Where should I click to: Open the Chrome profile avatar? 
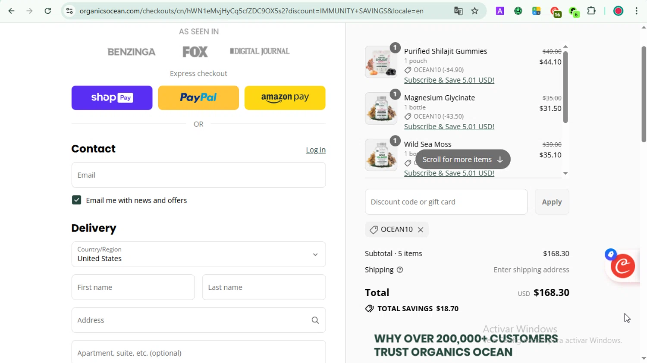point(619,11)
